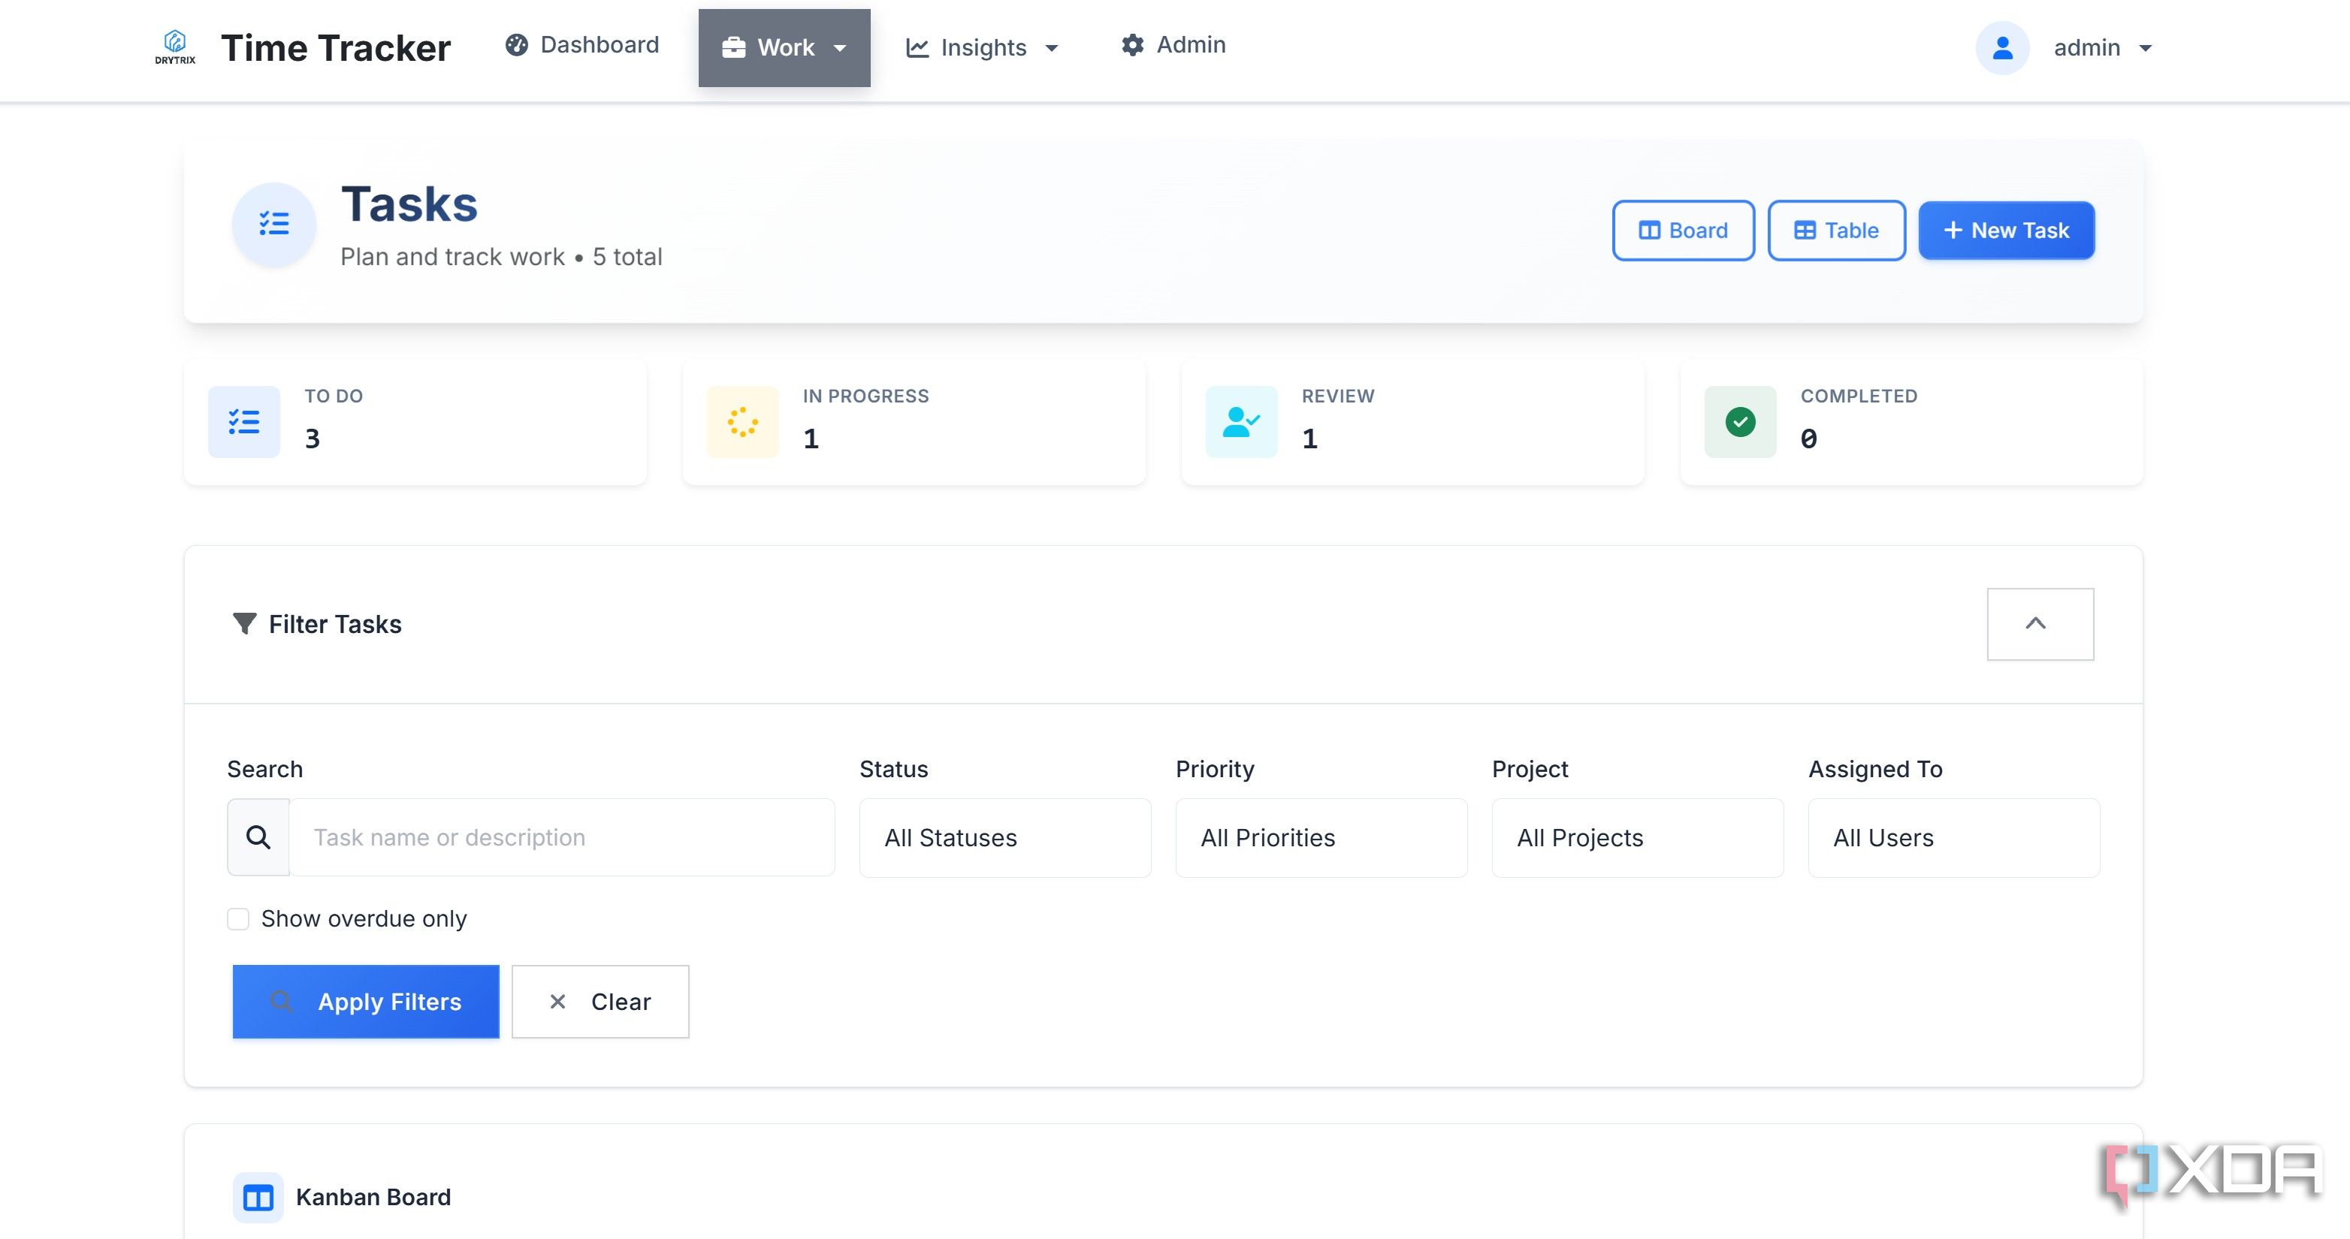Click the Completed green checkmark icon
This screenshot has width=2350, height=1239.
pyautogui.click(x=1740, y=421)
